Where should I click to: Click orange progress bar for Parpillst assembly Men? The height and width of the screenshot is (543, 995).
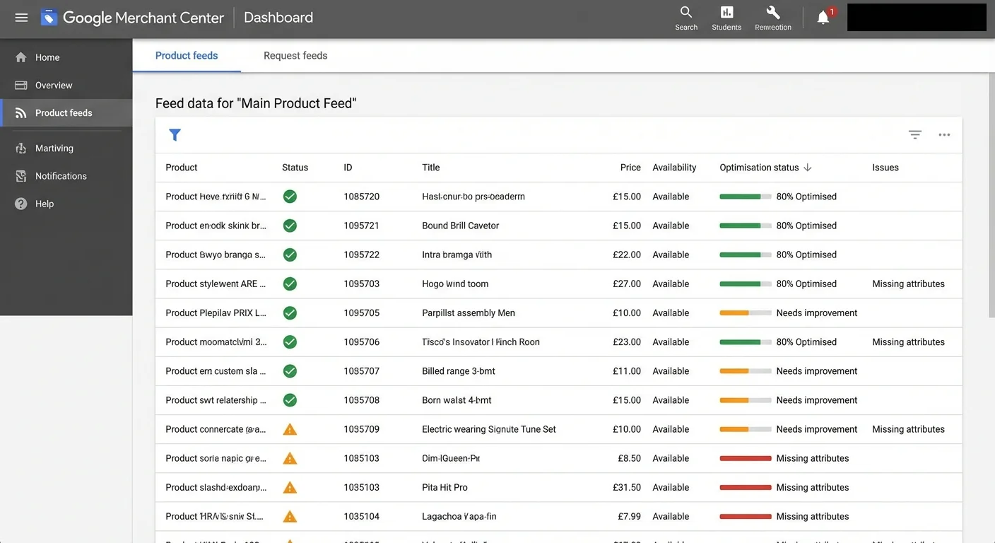(746, 313)
